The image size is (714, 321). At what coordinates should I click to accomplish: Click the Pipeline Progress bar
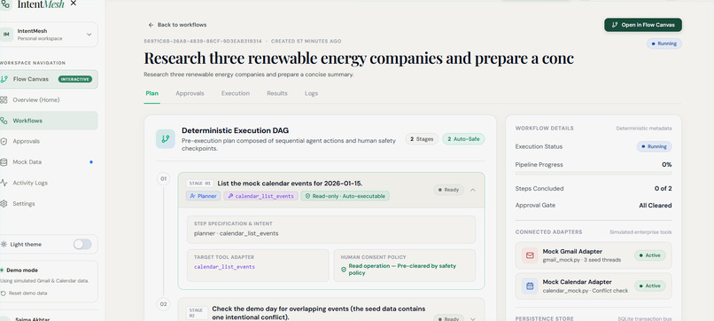coord(594,173)
